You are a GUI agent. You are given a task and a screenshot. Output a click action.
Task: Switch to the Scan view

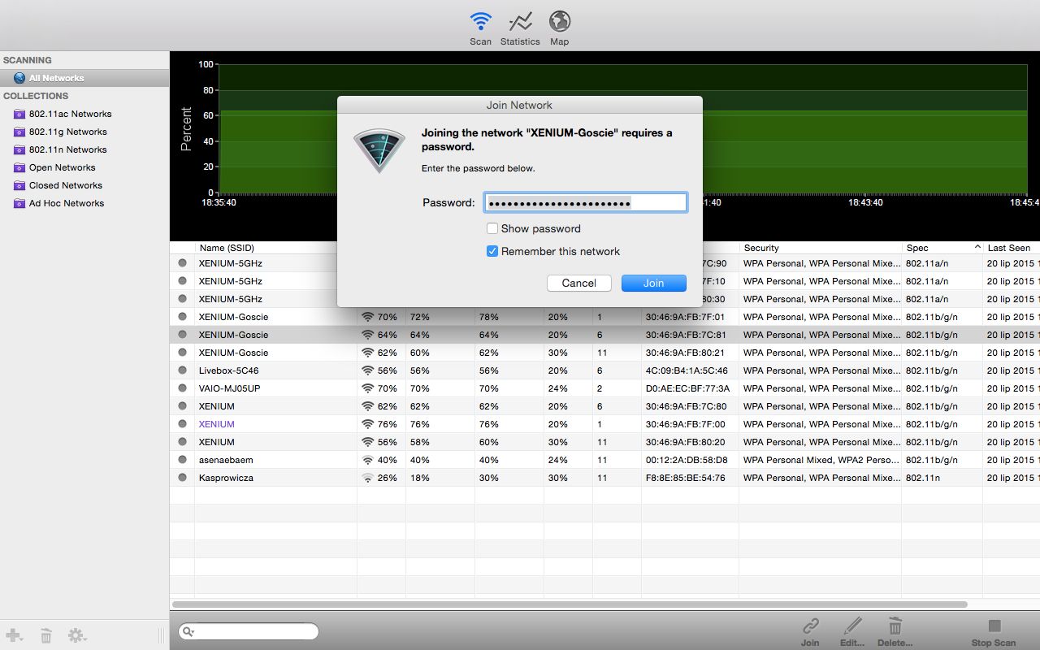[x=480, y=28]
